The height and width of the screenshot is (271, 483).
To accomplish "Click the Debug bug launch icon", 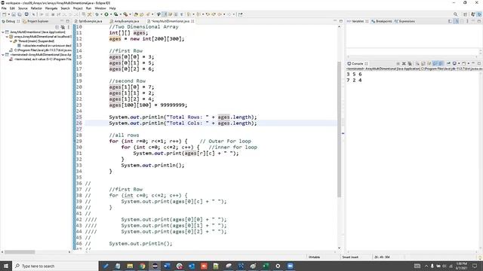I will point(97,14).
